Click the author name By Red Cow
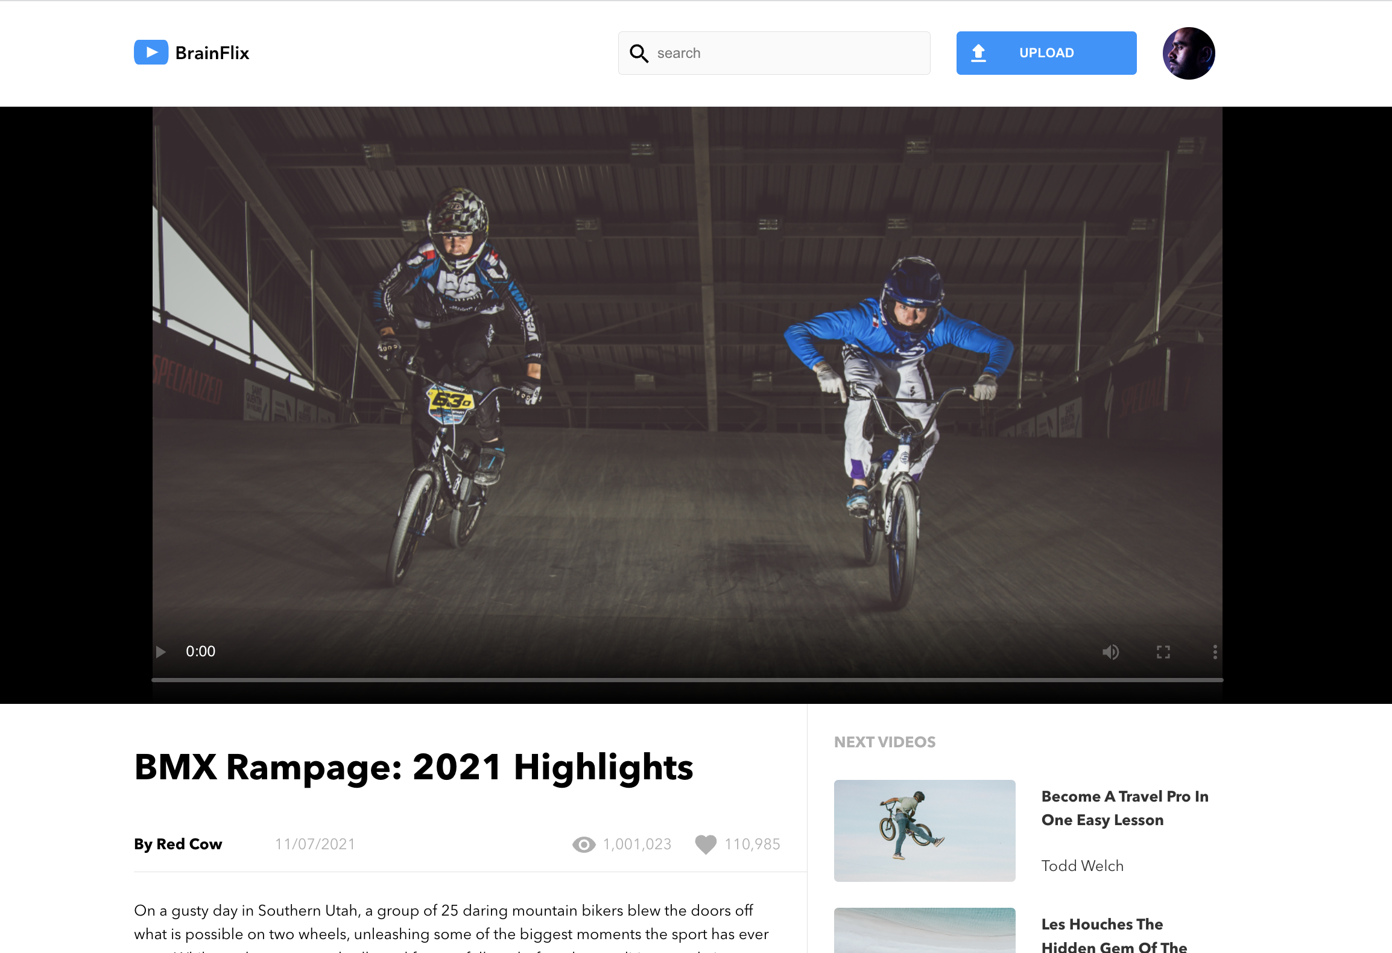Screen dimensions: 1392x953 click(178, 844)
